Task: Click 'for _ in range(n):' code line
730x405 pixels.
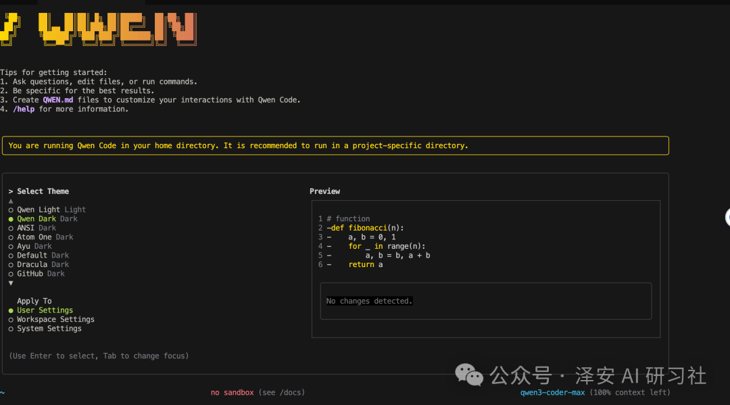Action: [387, 246]
